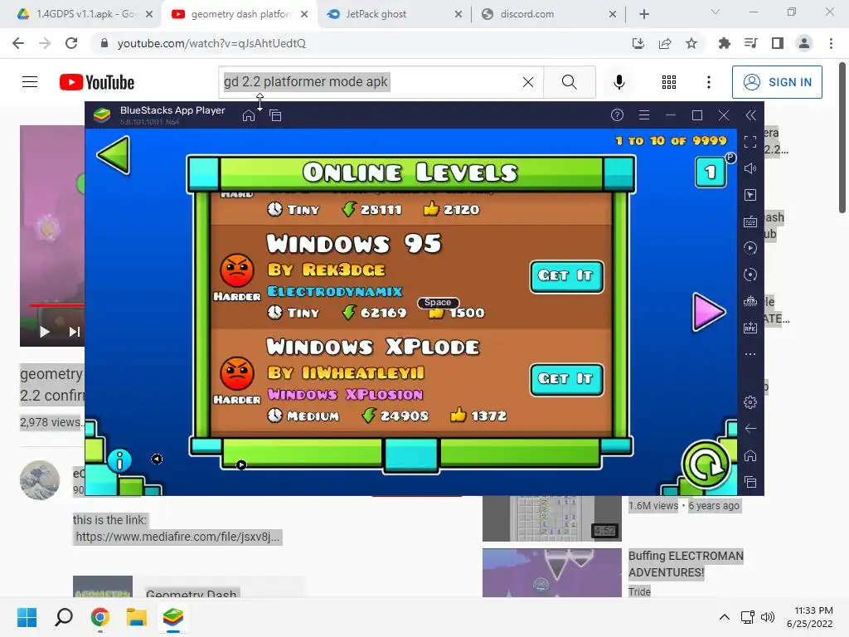This screenshot has width=849, height=637.
Task: Open Chrome profile avatar
Action: tap(804, 43)
